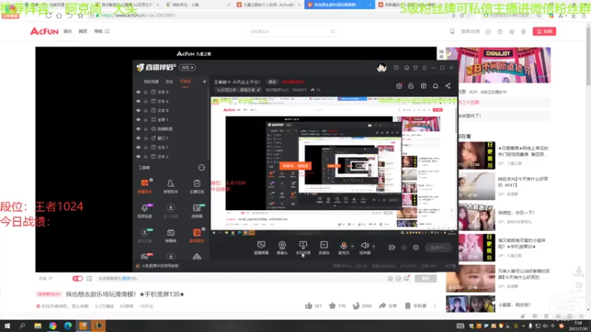
Task: Click the first AcFun nav item beside the logo
Action: [68, 31]
